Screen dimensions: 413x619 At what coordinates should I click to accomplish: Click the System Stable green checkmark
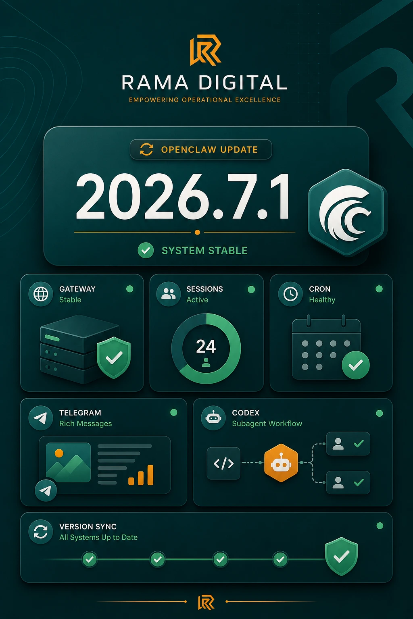click(146, 250)
